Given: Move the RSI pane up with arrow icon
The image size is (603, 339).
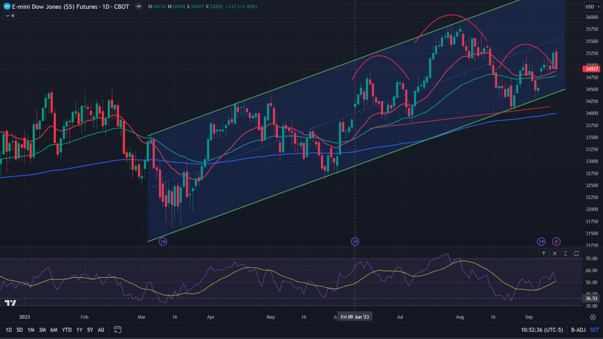Looking at the screenshot, I should (544, 253).
